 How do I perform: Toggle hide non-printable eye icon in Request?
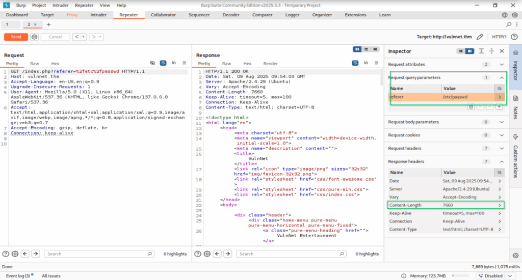[152, 63]
